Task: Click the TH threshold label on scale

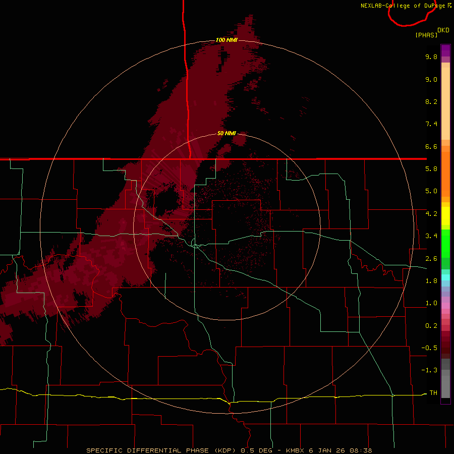Action: (x=433, y=393)
